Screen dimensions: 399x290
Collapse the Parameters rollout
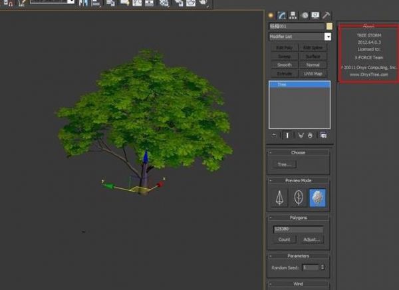[x=299, y=255]
